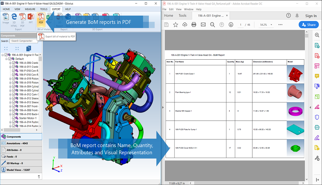Collapse Acrobat's right tools pane arrow

point(310,107)
